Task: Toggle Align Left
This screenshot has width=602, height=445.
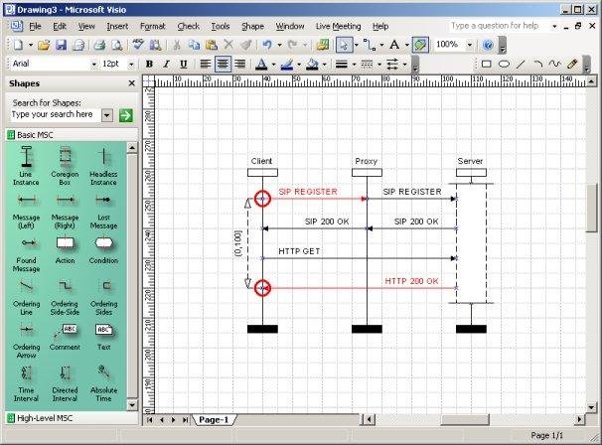Action: (205, 65)
